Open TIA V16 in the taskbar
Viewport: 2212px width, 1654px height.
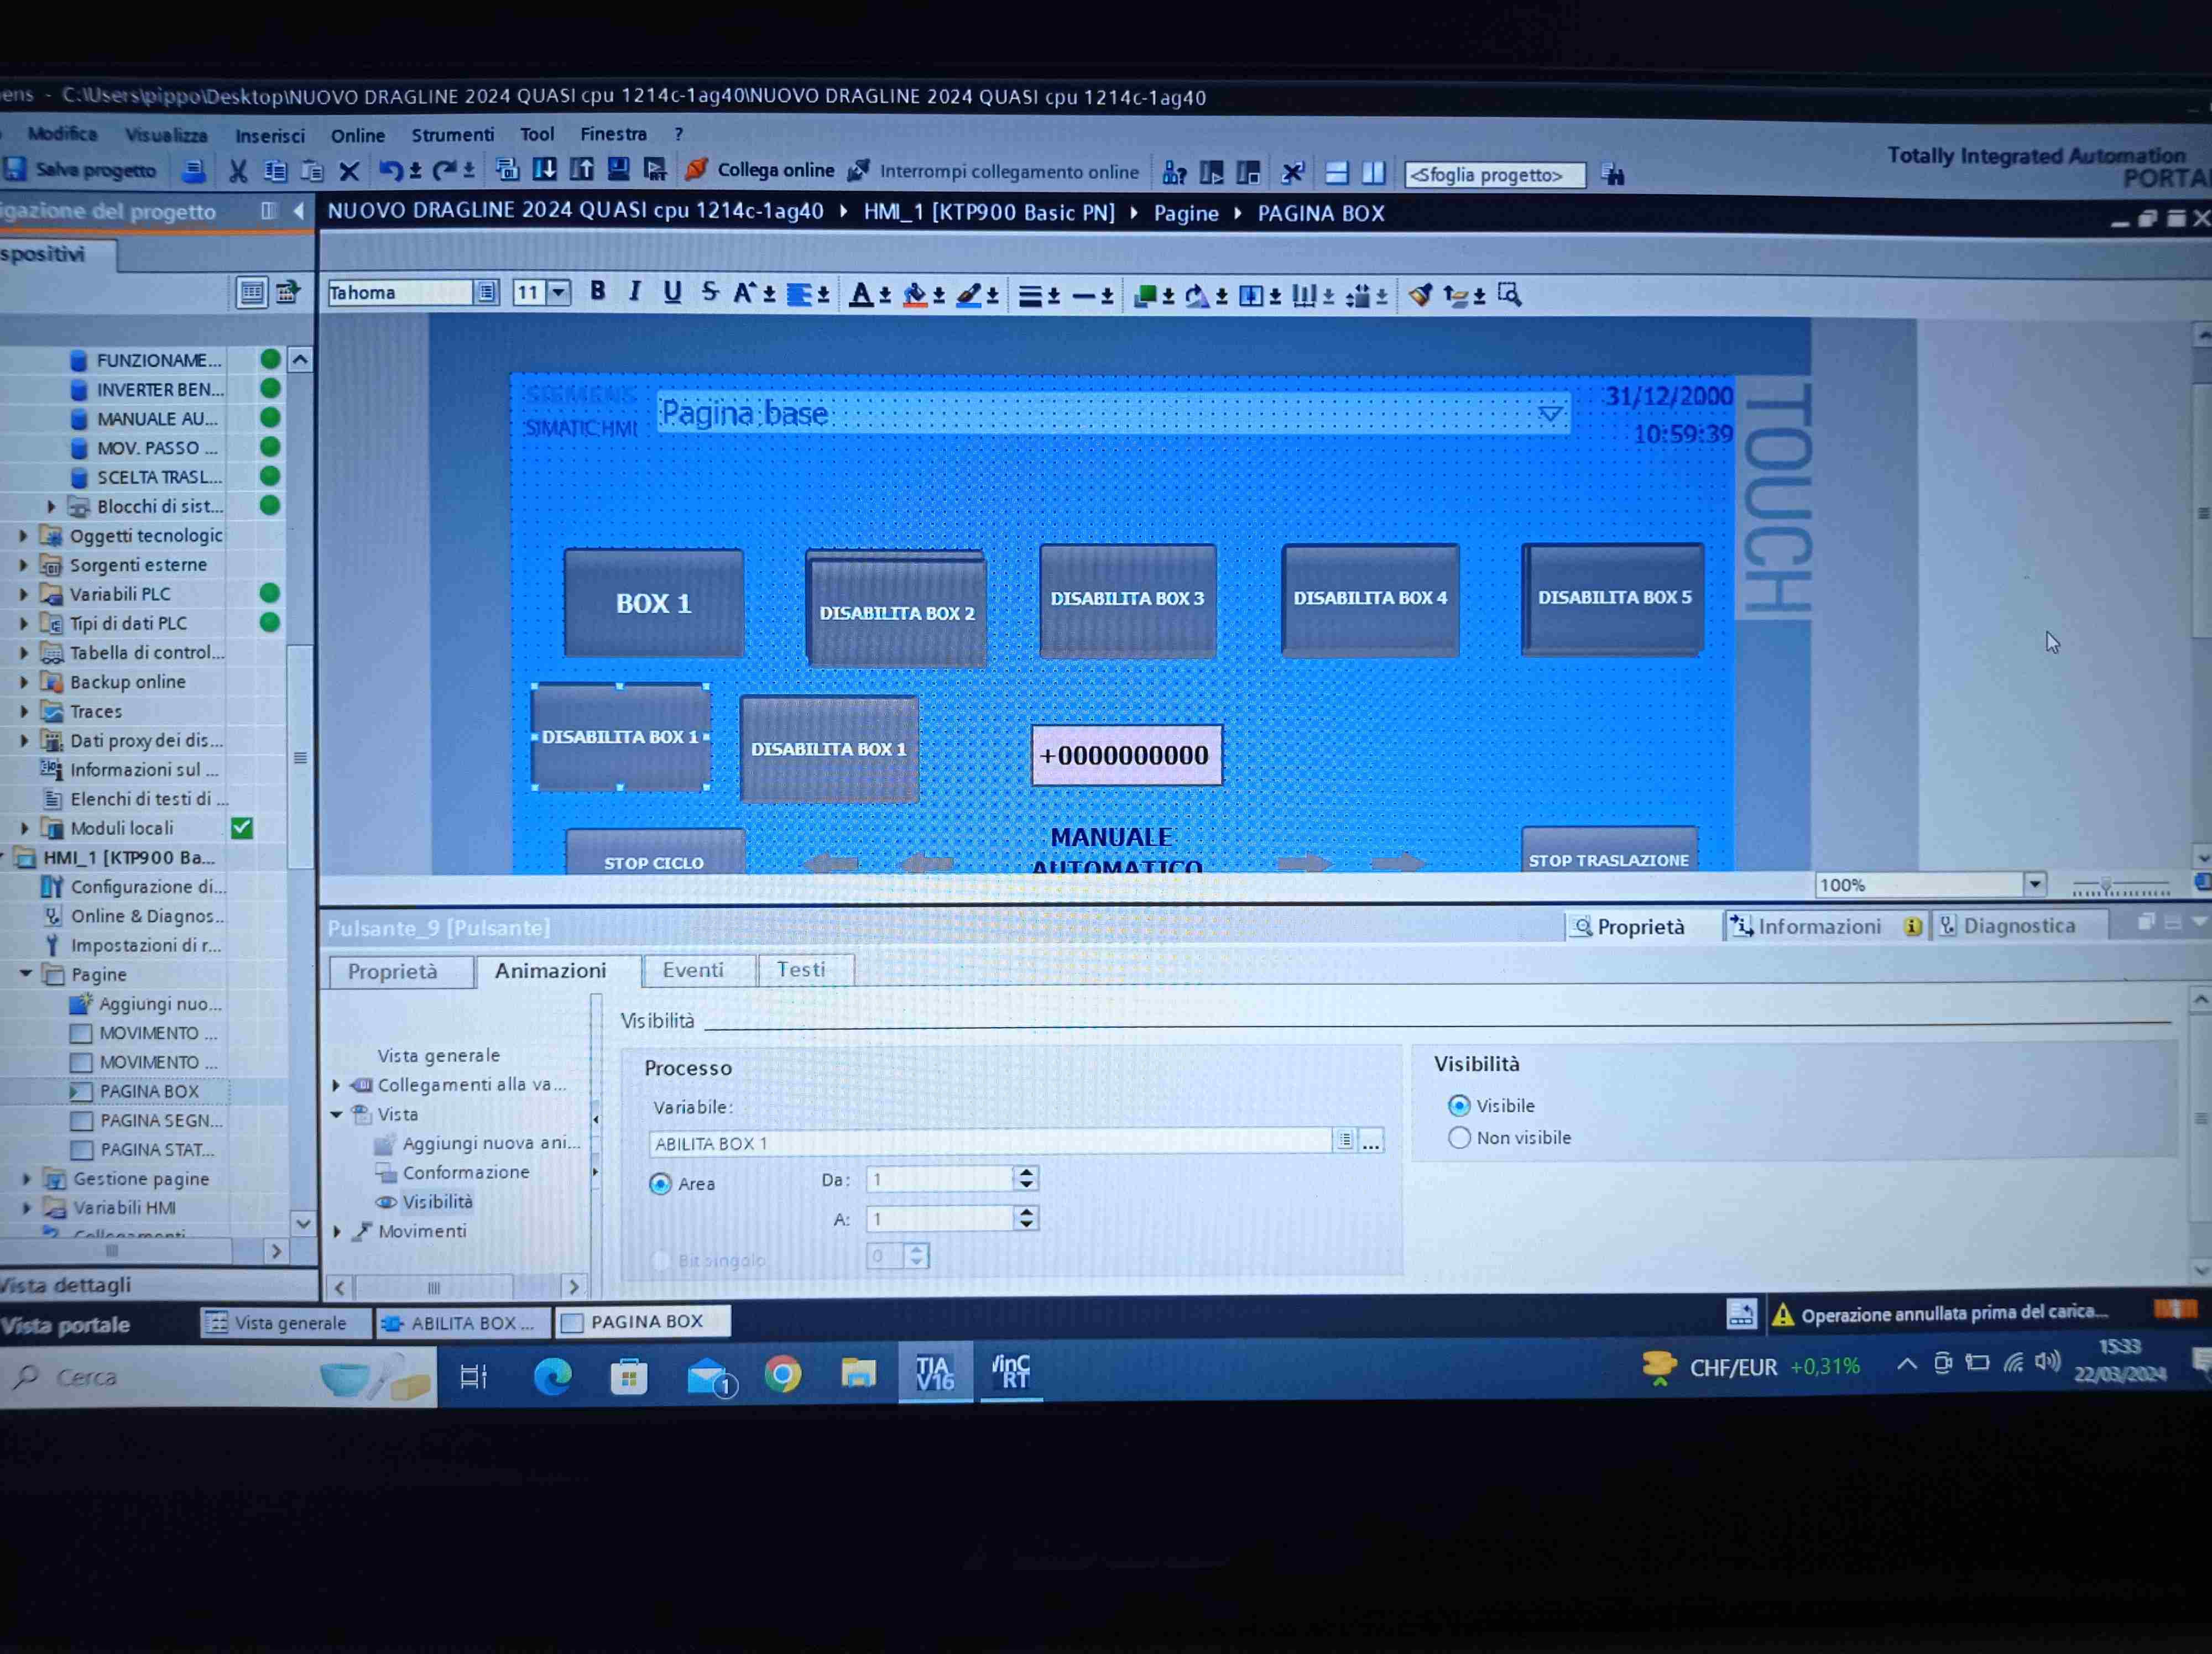[935, 1372]
